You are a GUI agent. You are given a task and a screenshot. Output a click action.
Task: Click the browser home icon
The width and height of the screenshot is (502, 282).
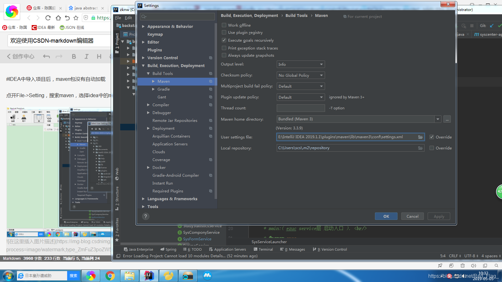pyautogui.click(x=58, y=18)
